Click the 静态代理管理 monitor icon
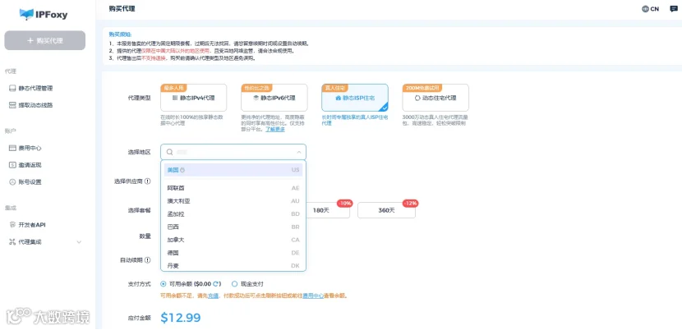 12,89
